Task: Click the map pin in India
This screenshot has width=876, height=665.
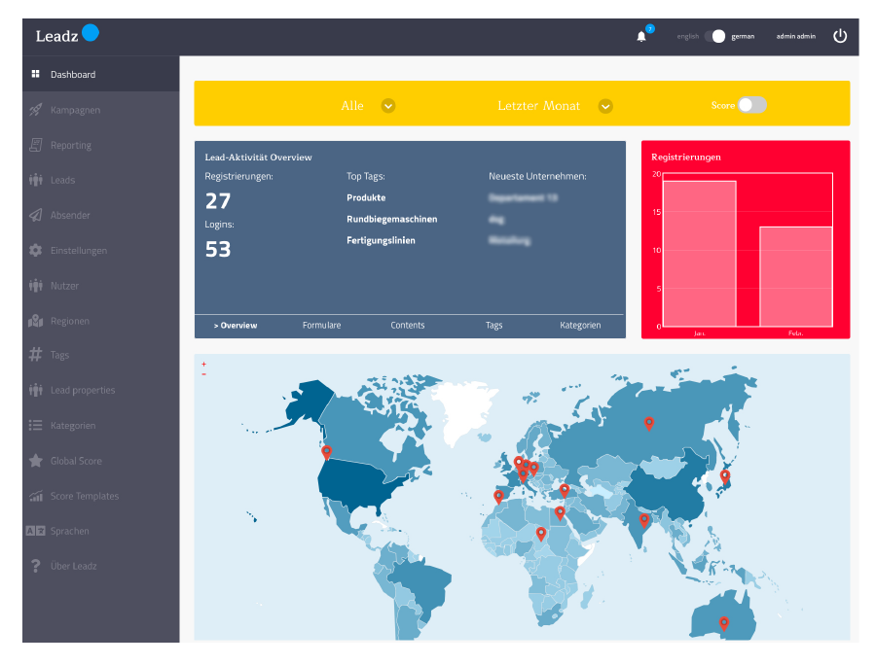Action: [x=644, y=520]
